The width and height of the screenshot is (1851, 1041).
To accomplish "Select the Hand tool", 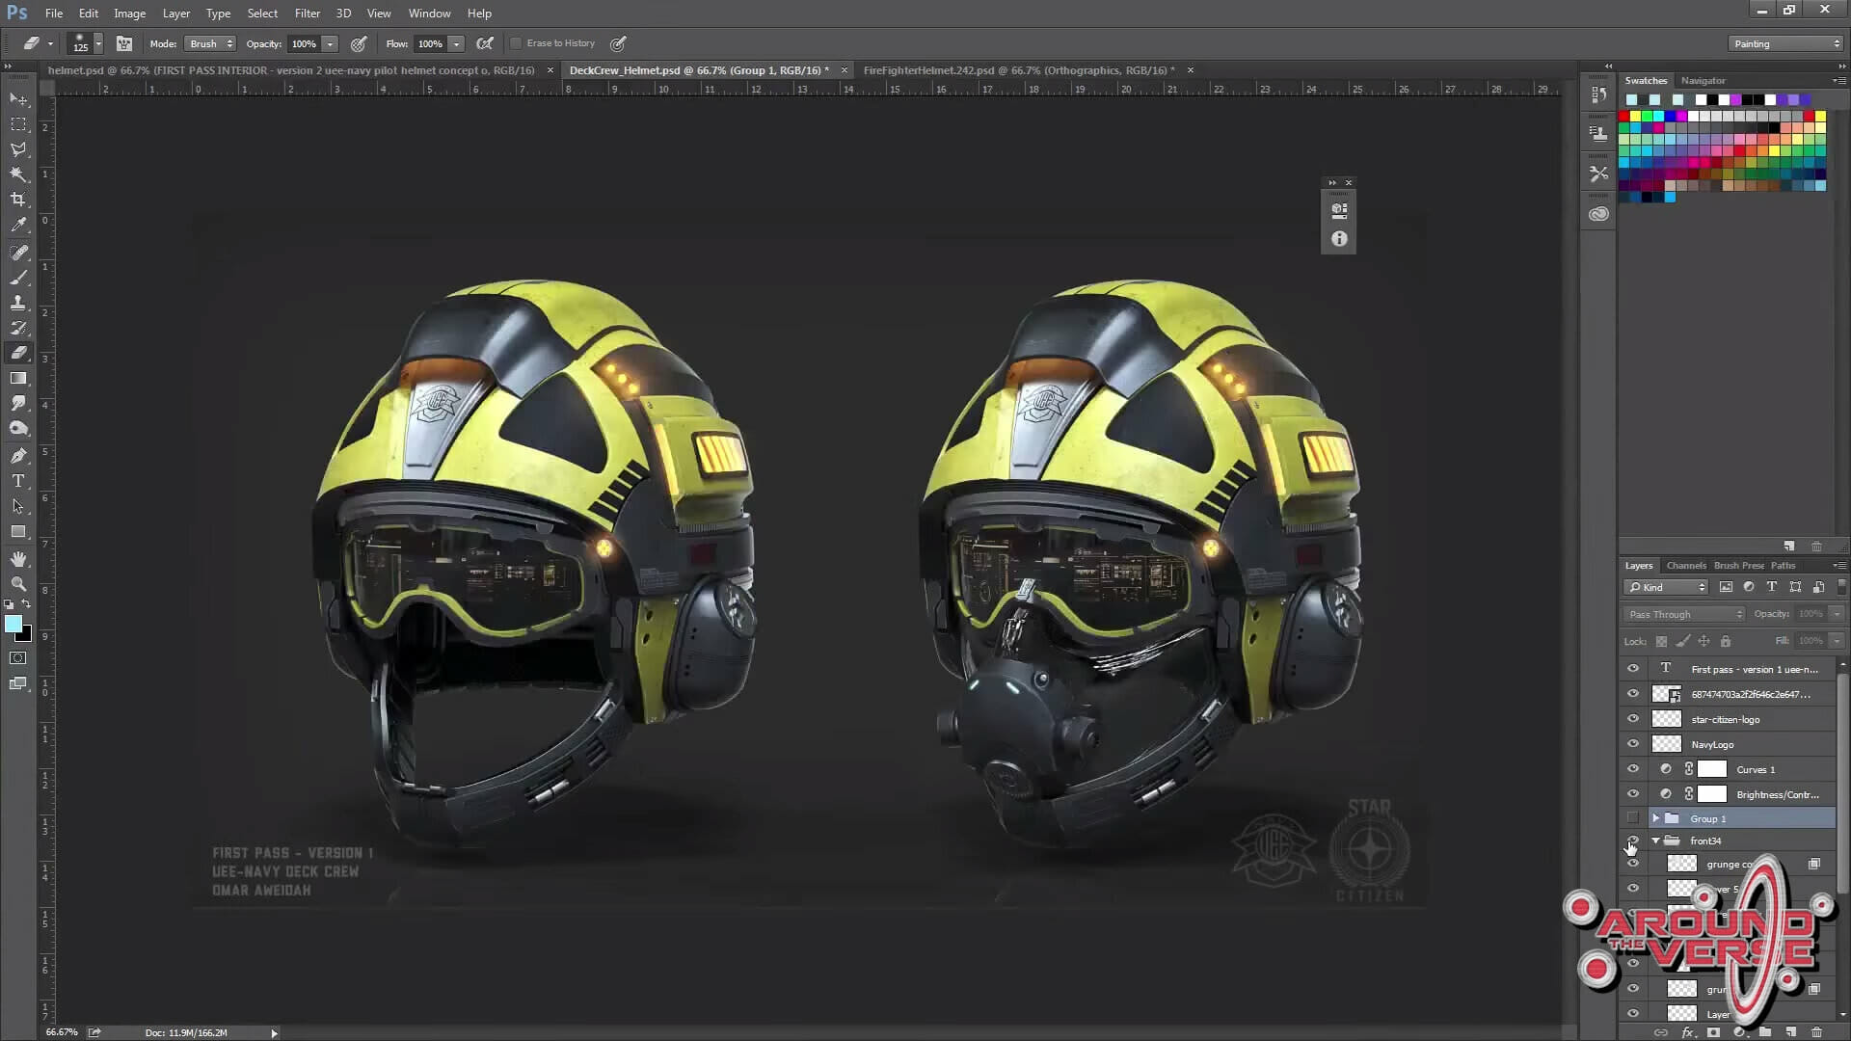I will [x=18, y=559].
